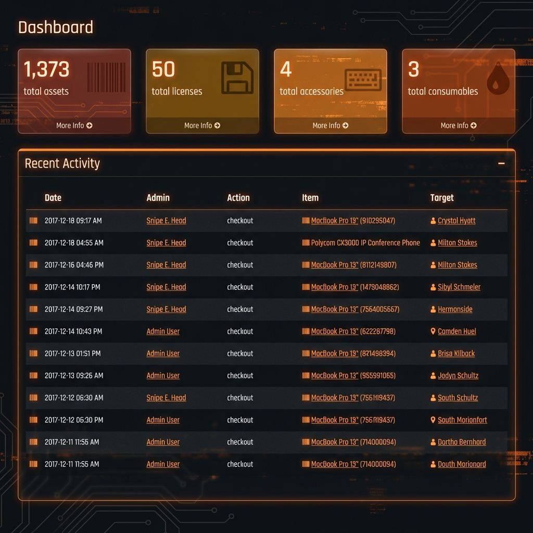
Task: Click the barcode icon beside the first activity row
Action: 33,220
